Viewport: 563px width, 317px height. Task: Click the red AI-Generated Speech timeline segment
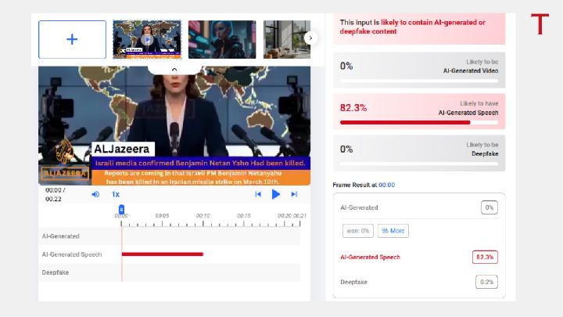(x=163, y=254)
